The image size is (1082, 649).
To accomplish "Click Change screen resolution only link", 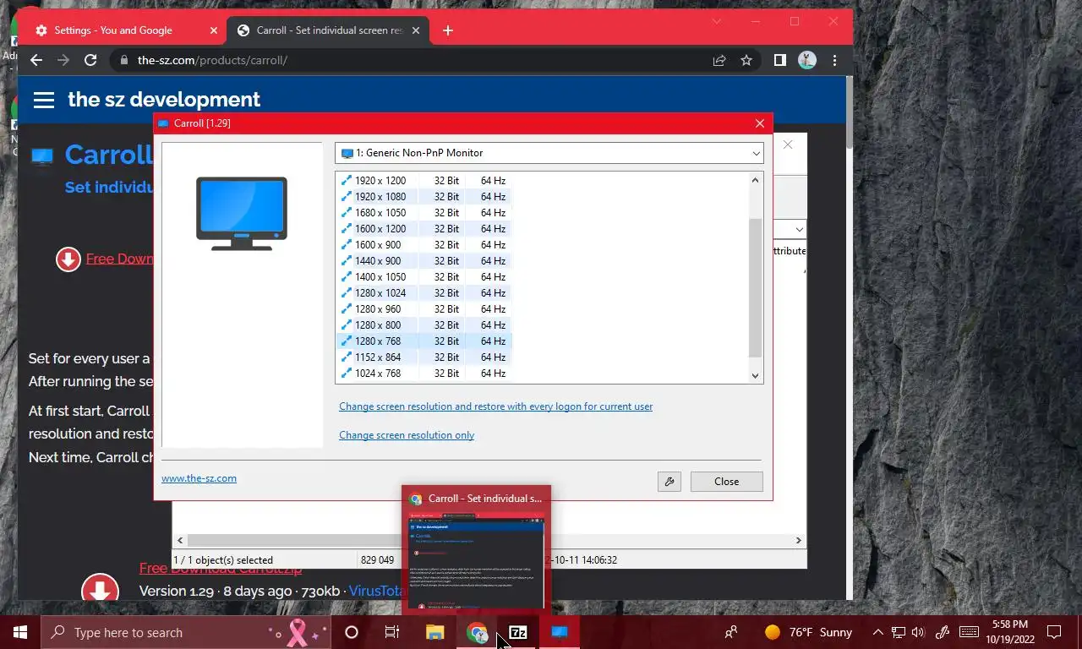I will [x=407, y=435].
